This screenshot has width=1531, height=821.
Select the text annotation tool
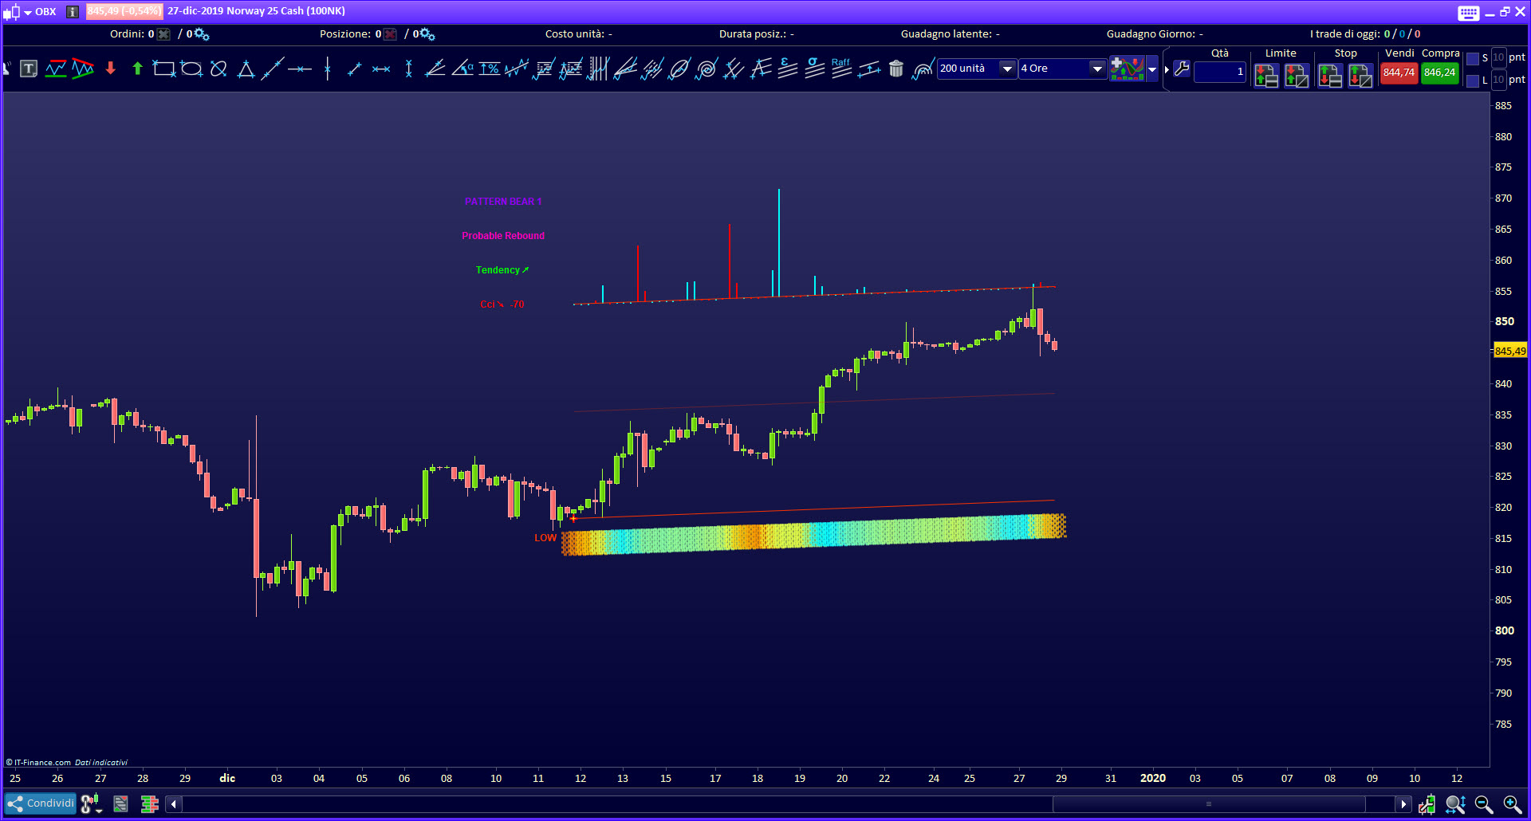pos(29,69)
